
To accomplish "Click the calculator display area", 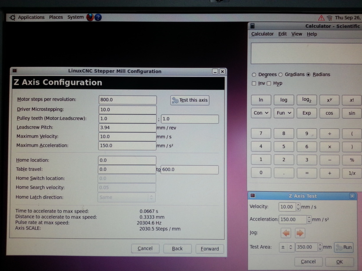I will tap(307, 53).
